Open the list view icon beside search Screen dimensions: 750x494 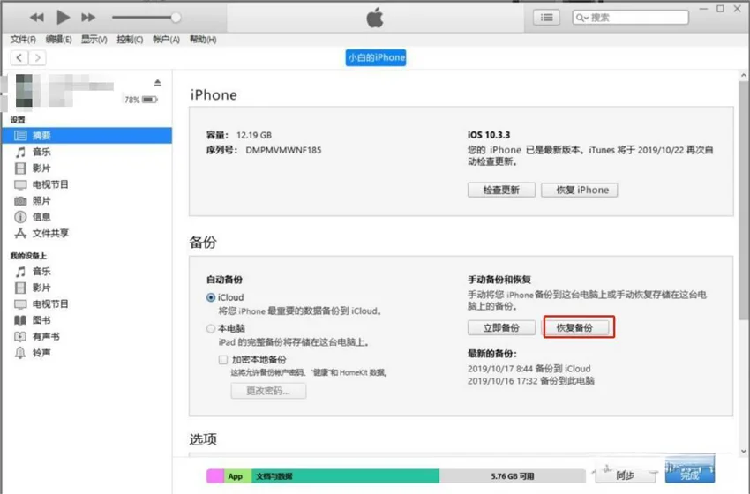pos(546,18)
